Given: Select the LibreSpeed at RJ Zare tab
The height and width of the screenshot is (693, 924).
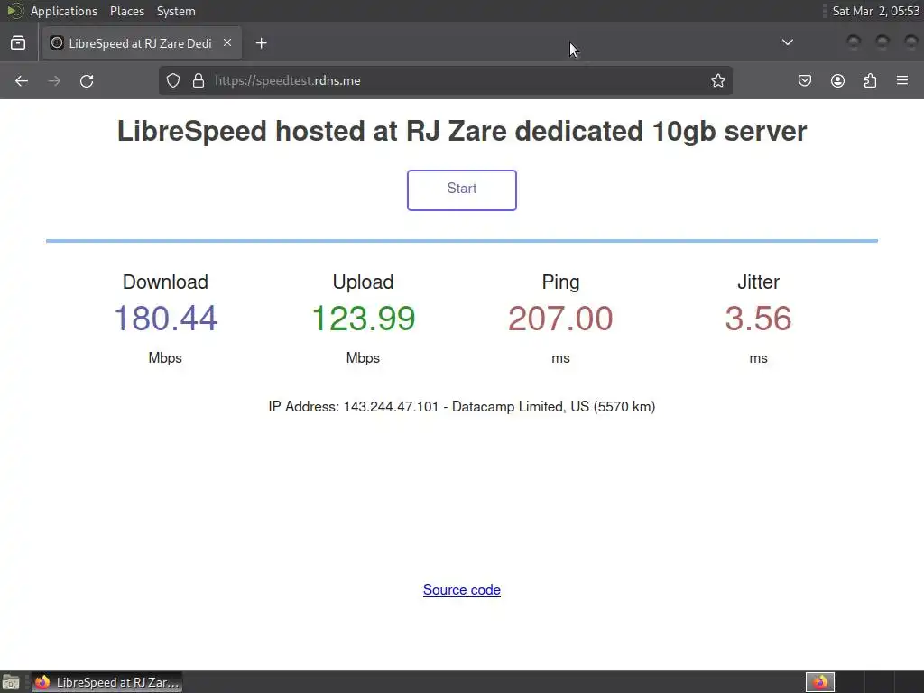Looking at the screenshot, I should (142, 43).
